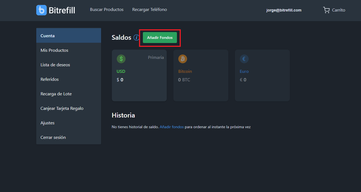Open Mis Productos in the sidebar
Image resolution: width=361 pixels, height=192 pixels.
click(69, 50)
